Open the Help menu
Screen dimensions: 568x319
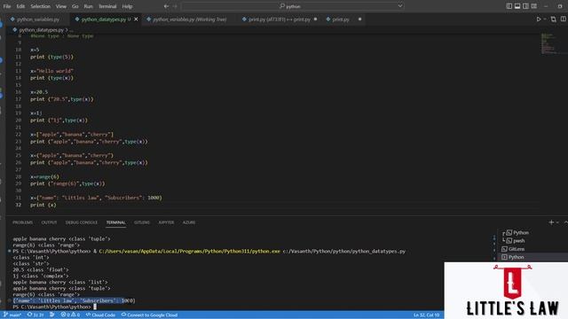pyautogui.click(x=127, y=6)
